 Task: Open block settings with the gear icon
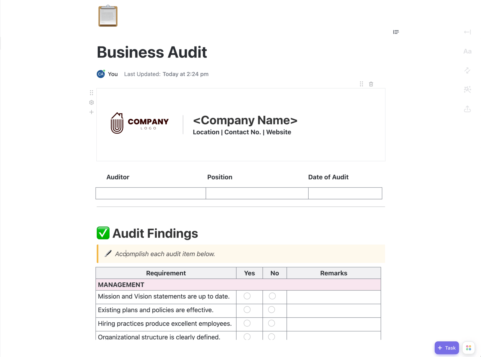pyautogui.click(x=91, y=102)
